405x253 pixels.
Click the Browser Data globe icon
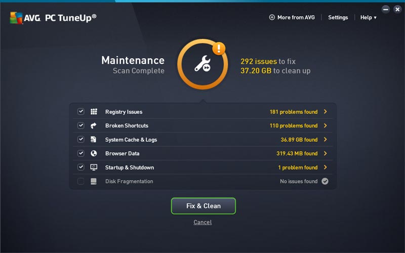pos(94,153)
